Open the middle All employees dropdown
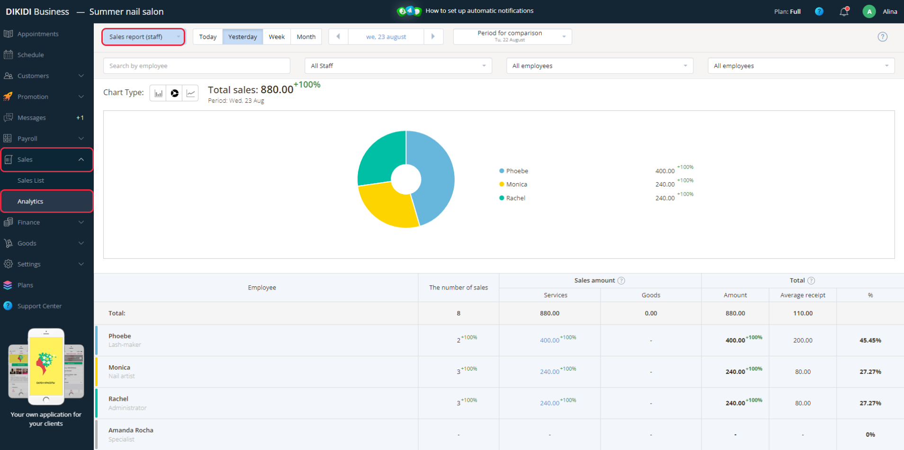The width and height of the screenshot is (904, 450). (x=600, y=66)
